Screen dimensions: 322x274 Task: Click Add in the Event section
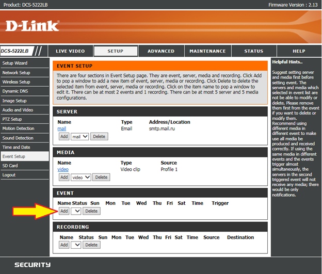click(63, 211)
